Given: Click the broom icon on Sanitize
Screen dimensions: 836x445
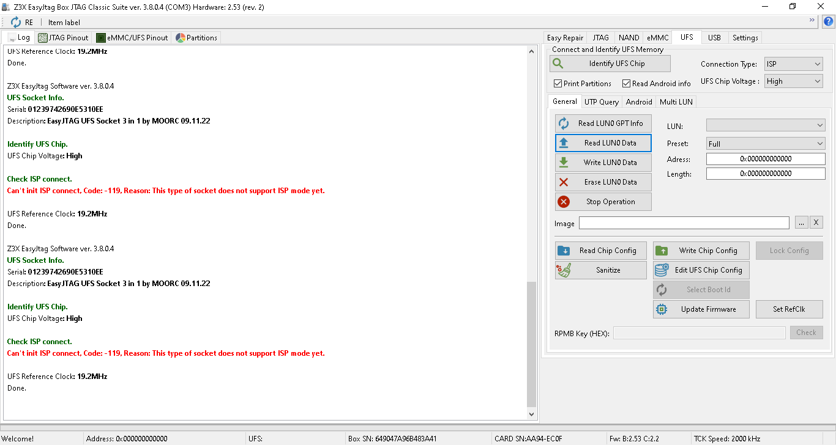Looking at the screenshot, I should (x=564, y=270).
